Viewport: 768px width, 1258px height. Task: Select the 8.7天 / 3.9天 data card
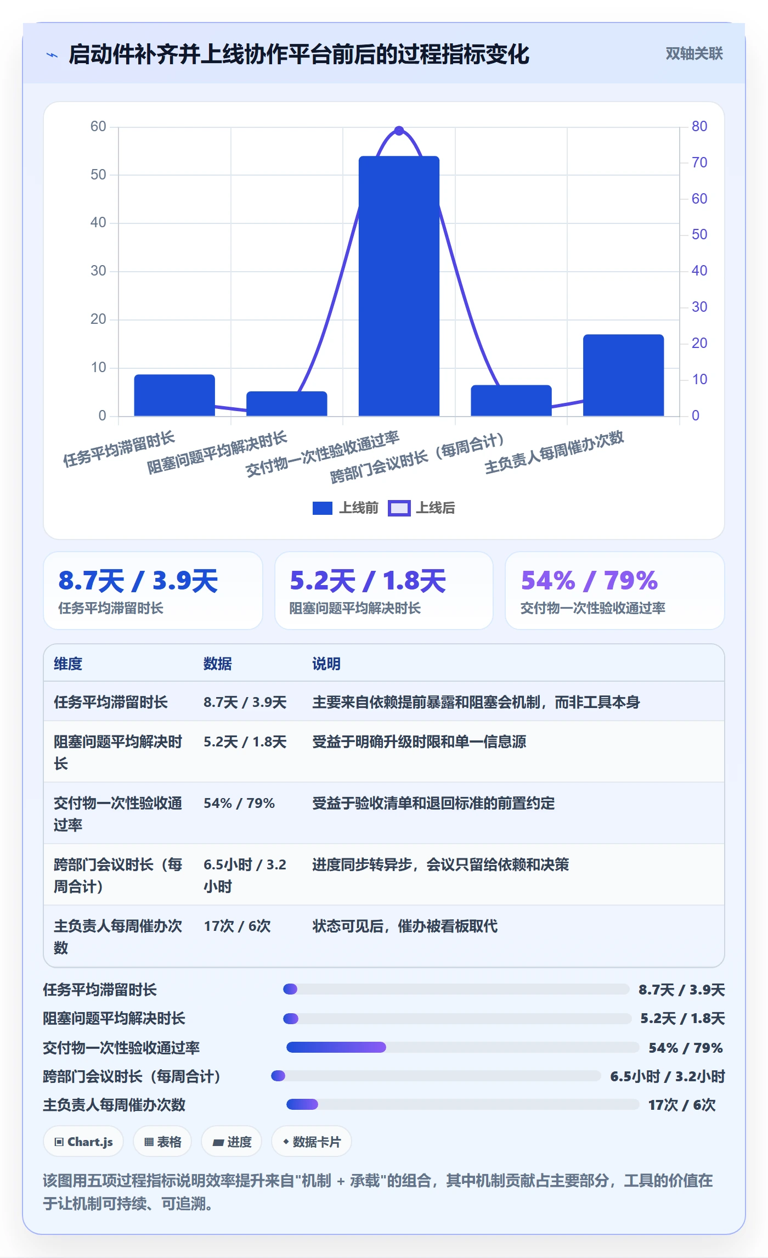153,591
